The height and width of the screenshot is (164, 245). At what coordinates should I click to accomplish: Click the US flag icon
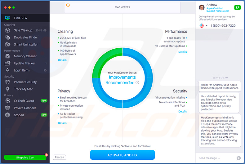[202, 26]
